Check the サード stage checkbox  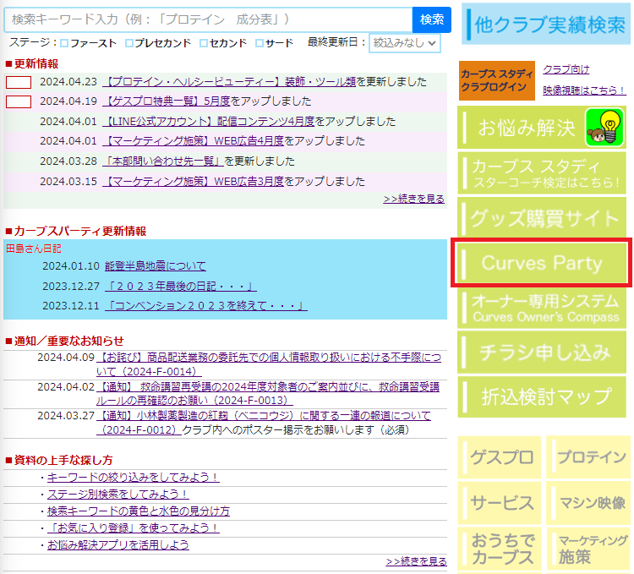[260, 43]
